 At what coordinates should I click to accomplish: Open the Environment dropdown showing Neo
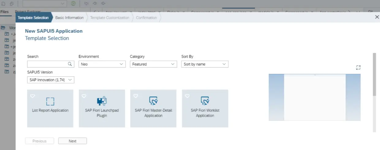102,64
